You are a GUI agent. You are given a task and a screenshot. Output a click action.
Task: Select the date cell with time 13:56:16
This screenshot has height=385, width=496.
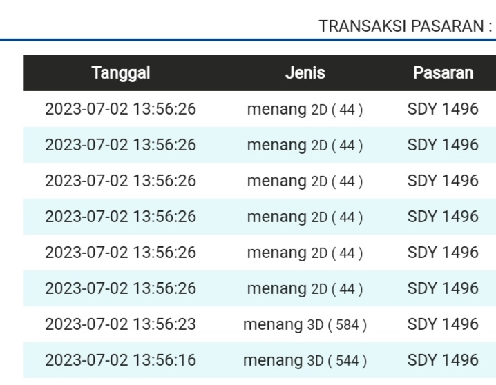coord(121,360)
